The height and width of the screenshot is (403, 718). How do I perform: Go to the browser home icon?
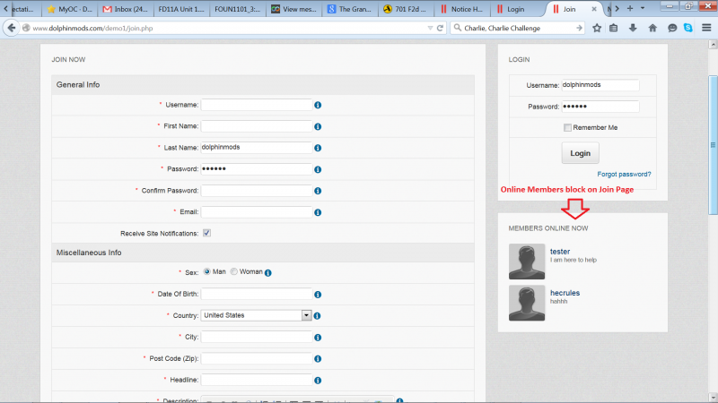click(652, 28)
